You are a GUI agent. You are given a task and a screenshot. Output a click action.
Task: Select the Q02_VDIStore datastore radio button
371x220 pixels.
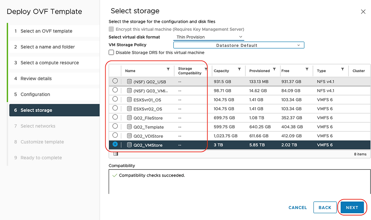coord(115,135)
